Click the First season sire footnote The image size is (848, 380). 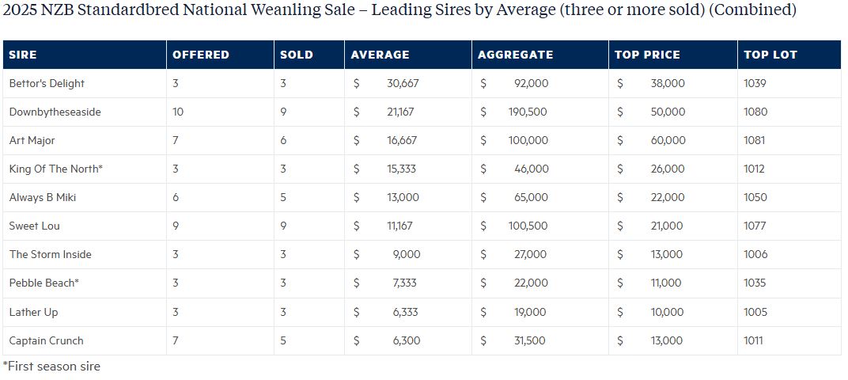click(x=51, y=367)
